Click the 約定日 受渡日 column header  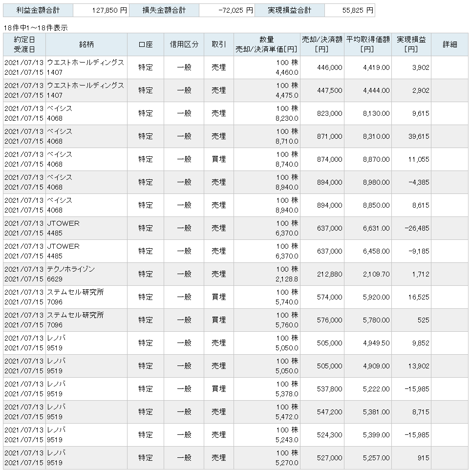24,44
